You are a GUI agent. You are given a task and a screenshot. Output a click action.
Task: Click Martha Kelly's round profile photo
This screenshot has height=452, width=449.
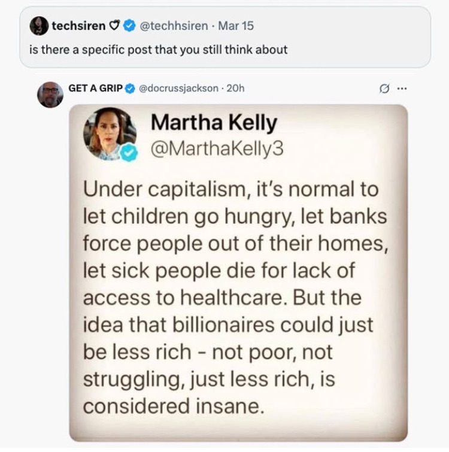tap(109, 133)
